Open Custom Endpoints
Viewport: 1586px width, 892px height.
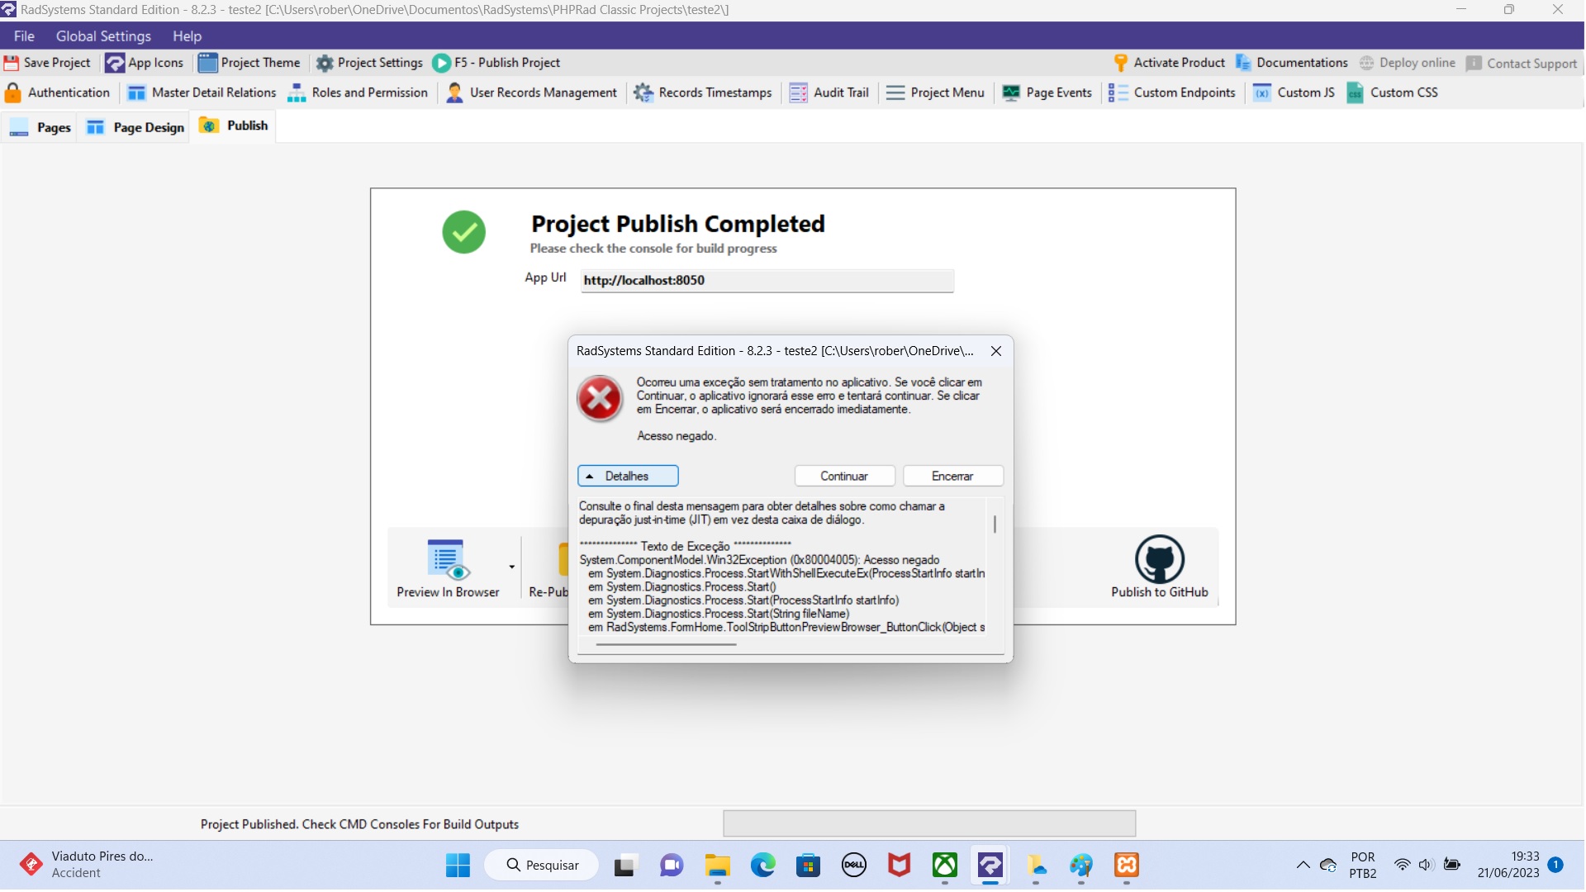point(1172,93)
